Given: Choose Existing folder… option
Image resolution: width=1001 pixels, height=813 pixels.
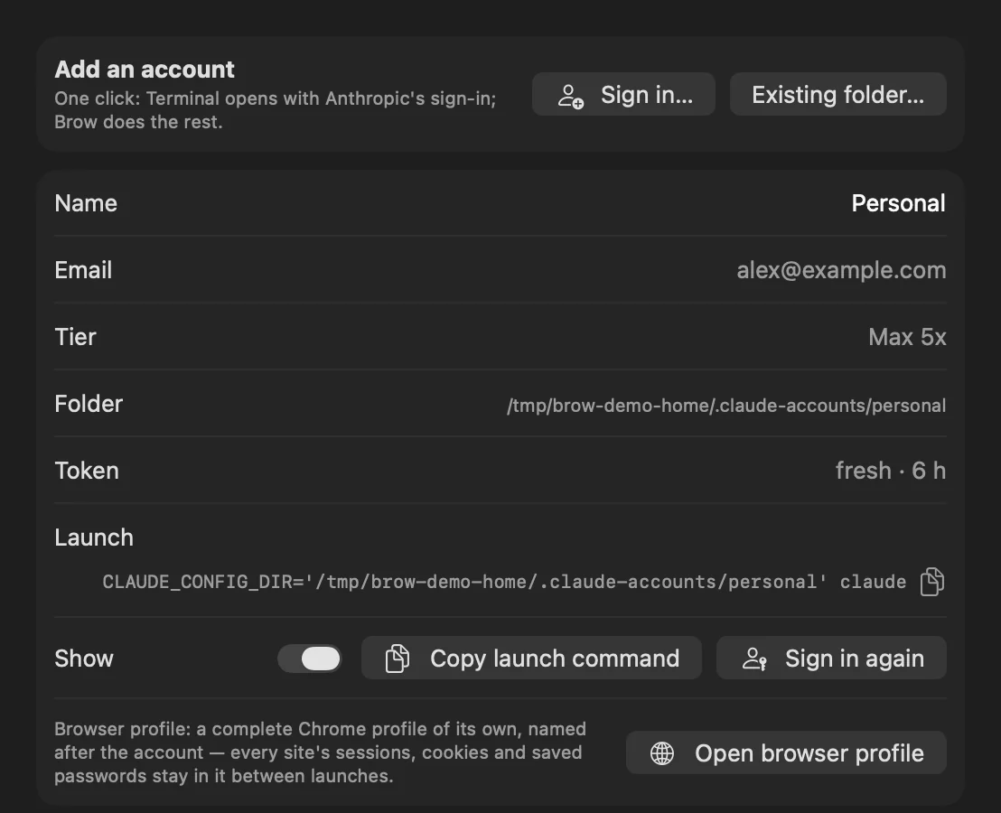Looking at the screenshot, I should click(837, 95).
